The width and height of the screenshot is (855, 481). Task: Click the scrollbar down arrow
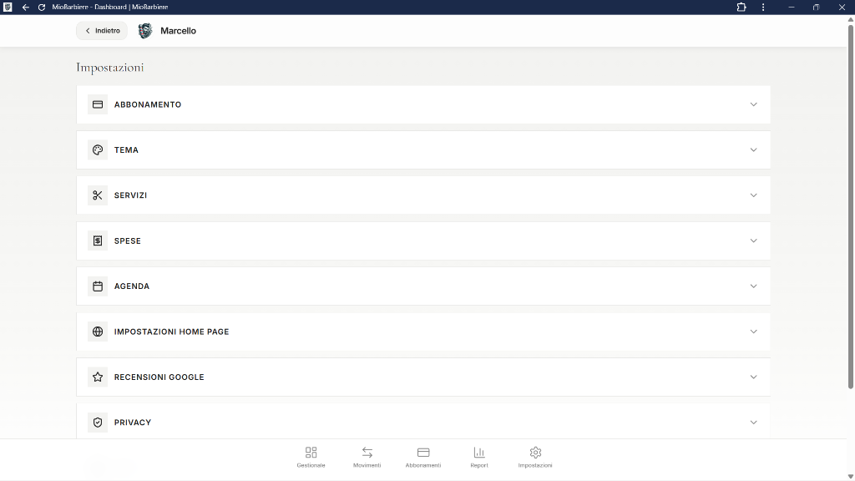click(x=850, y=477)
